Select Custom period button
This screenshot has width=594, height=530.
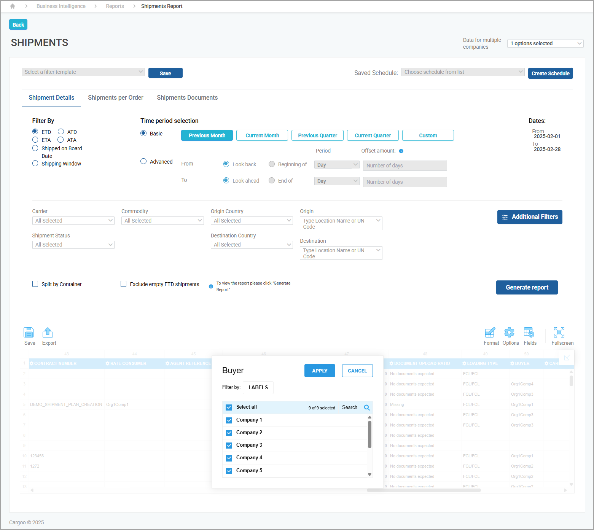(428, 135)
